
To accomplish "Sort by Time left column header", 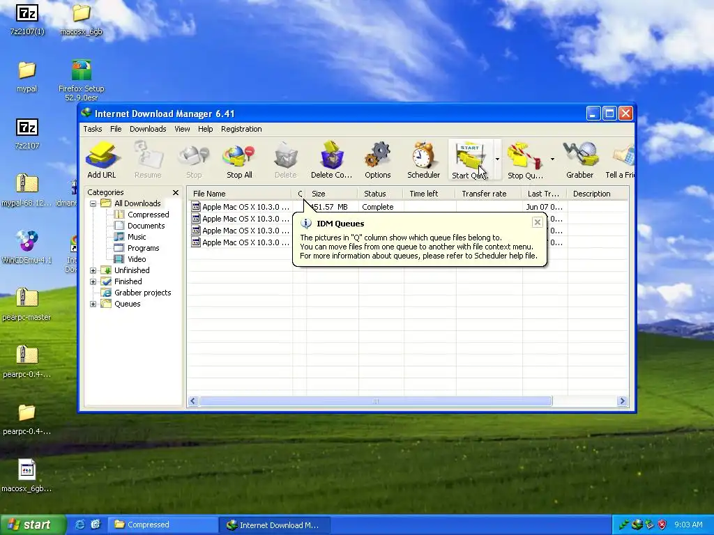I will pyautogui.click(x=429, y=194).
